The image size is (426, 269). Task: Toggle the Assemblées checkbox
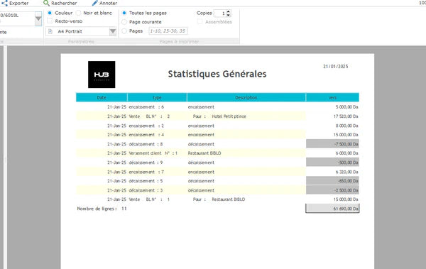[x=200, y=22]
